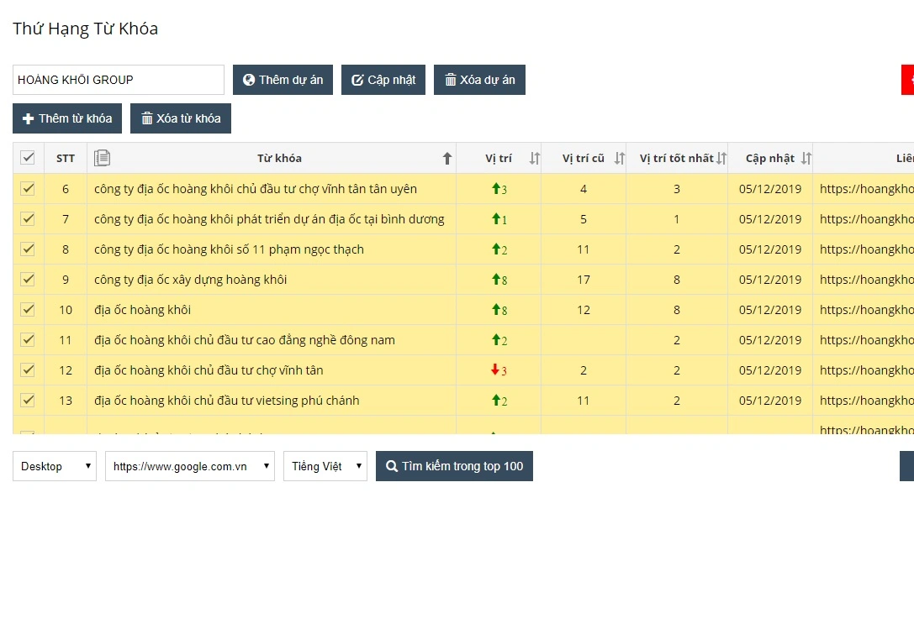The height and width of the screenshot is (629, 914).
Task: Uncheck the checkbox for row 13
Action: tap(28, 400)
